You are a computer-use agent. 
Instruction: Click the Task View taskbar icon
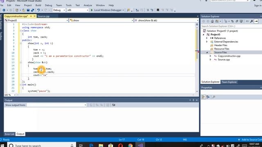(81, 145)
